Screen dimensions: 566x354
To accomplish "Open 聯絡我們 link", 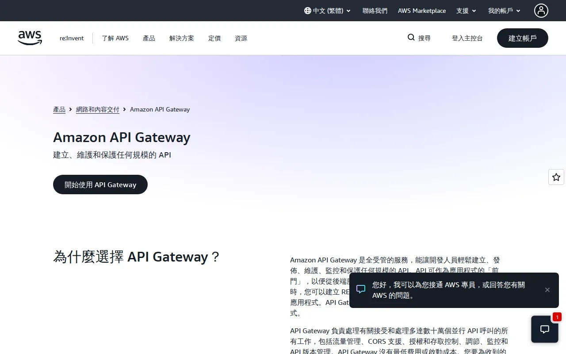I will [375, 11].
